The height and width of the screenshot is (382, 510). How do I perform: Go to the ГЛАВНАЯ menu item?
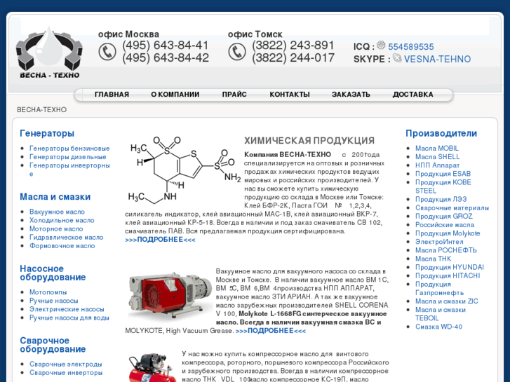pyautogui.click(x=112, y=95)
